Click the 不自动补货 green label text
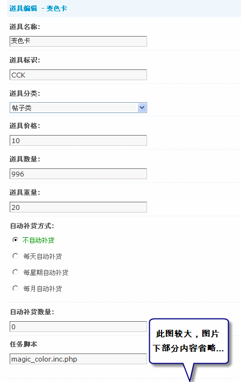This screenshot has width=241, height=382. [39, 240]
